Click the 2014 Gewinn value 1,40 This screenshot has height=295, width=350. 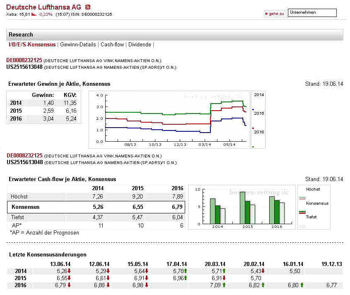[x=48, y=103]
